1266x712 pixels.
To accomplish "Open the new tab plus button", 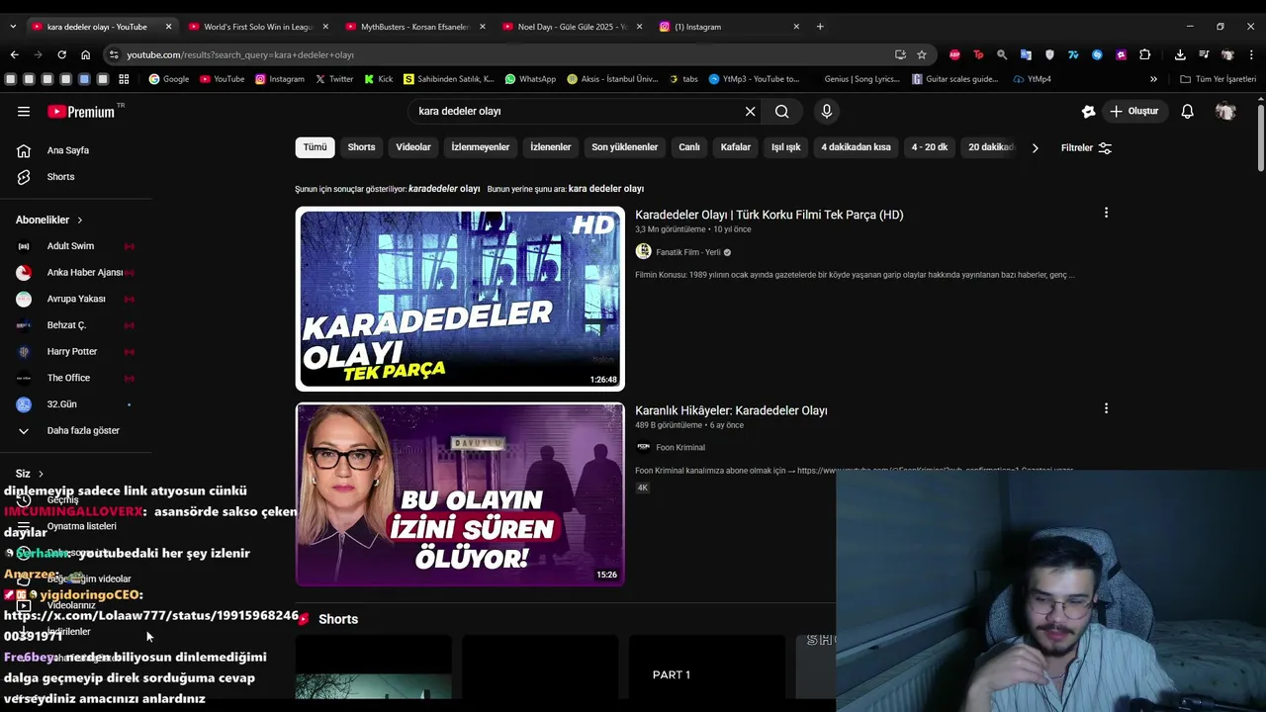I will click(820, 27).
